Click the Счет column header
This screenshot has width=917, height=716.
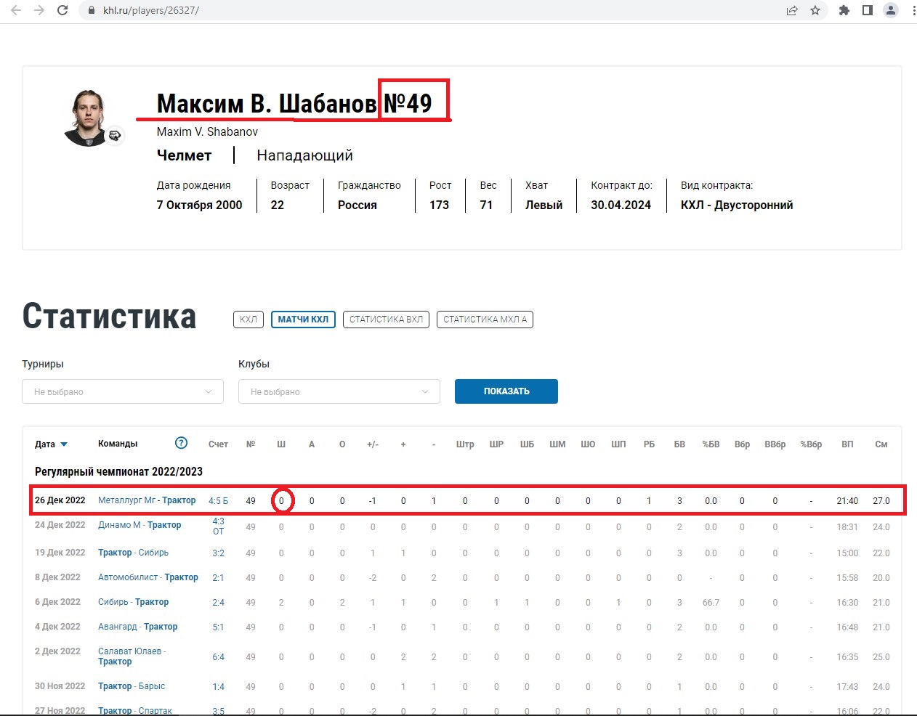click(x=218, y=444)
